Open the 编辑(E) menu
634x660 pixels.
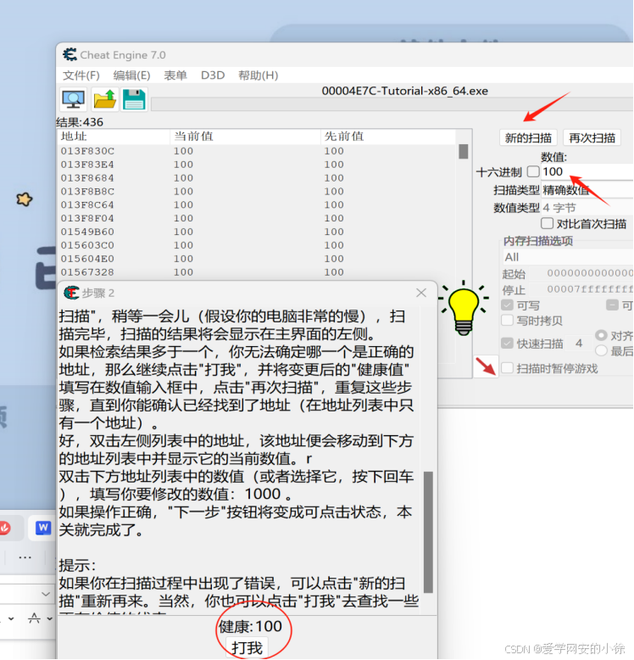[x=131, y=76]
